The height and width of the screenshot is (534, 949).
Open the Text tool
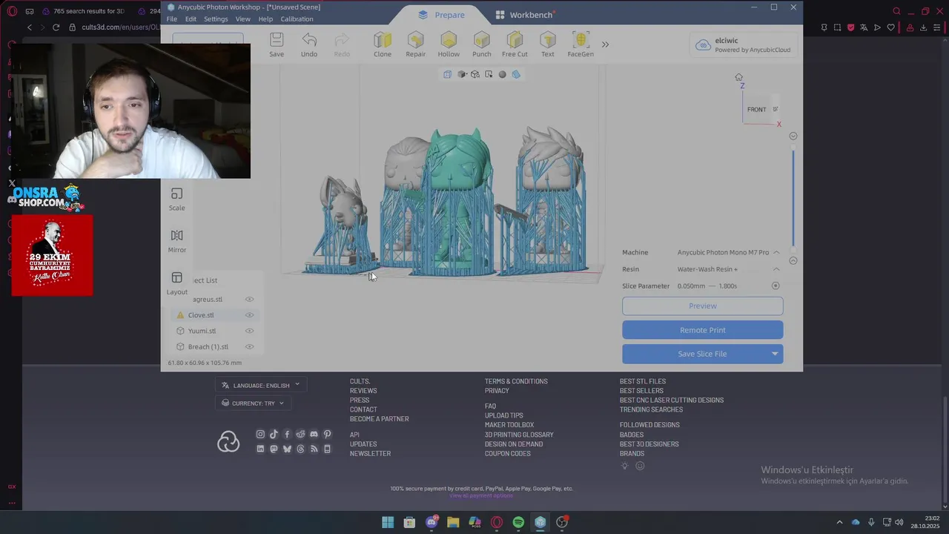tap(547, 44)
